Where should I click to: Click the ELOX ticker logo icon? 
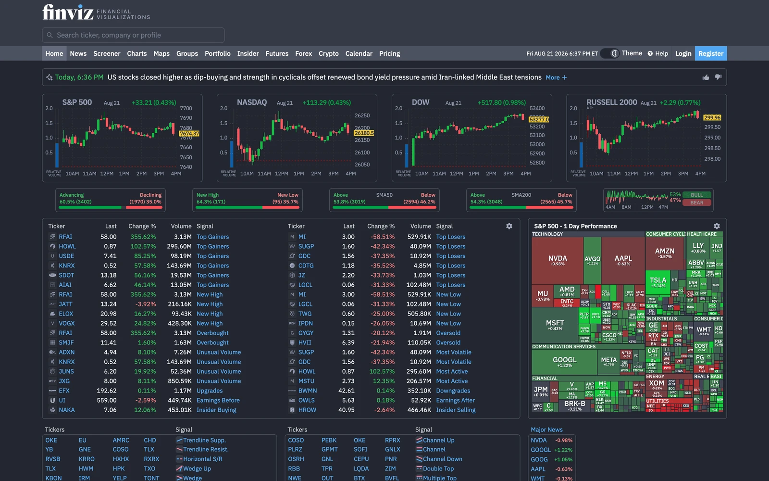click(52, 314)
